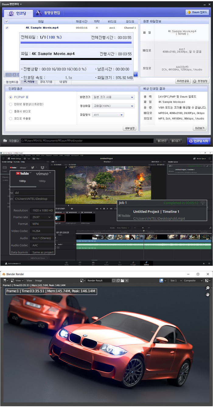The width and height of the screenshot is (213, 408).
Task: Open the Color page in DaVinci Resolve
Action: pyautogui.click(x=120, y=263)
